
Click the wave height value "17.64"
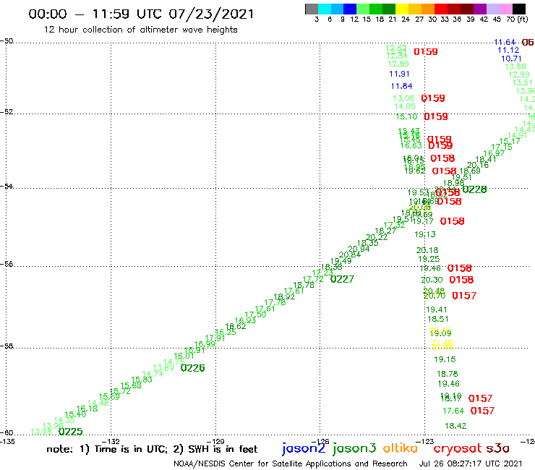click(x=453, y=411)
